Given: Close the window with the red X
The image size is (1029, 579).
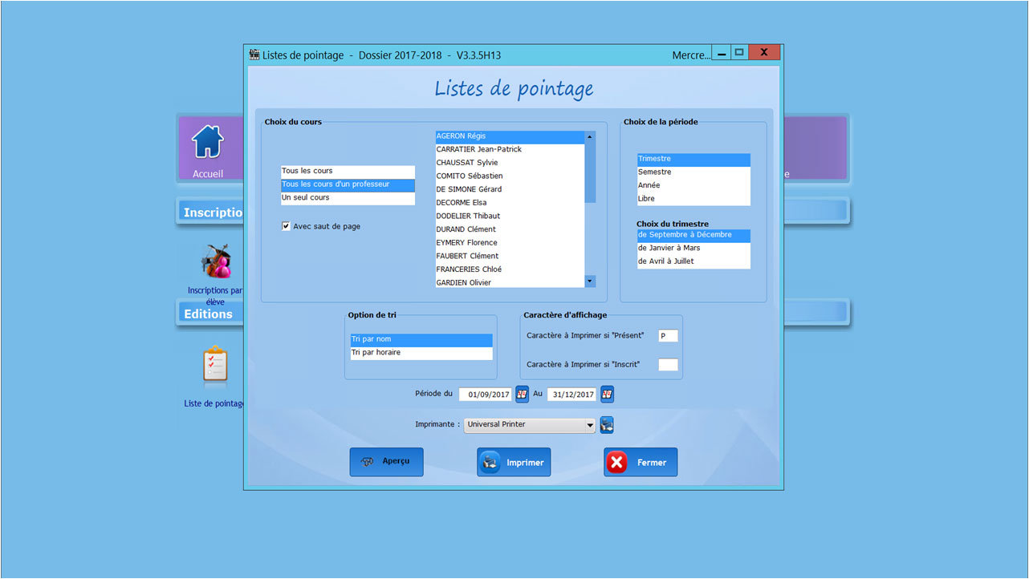Looking at the screenshot, I should pyautogui.click(x=764, y=53).
